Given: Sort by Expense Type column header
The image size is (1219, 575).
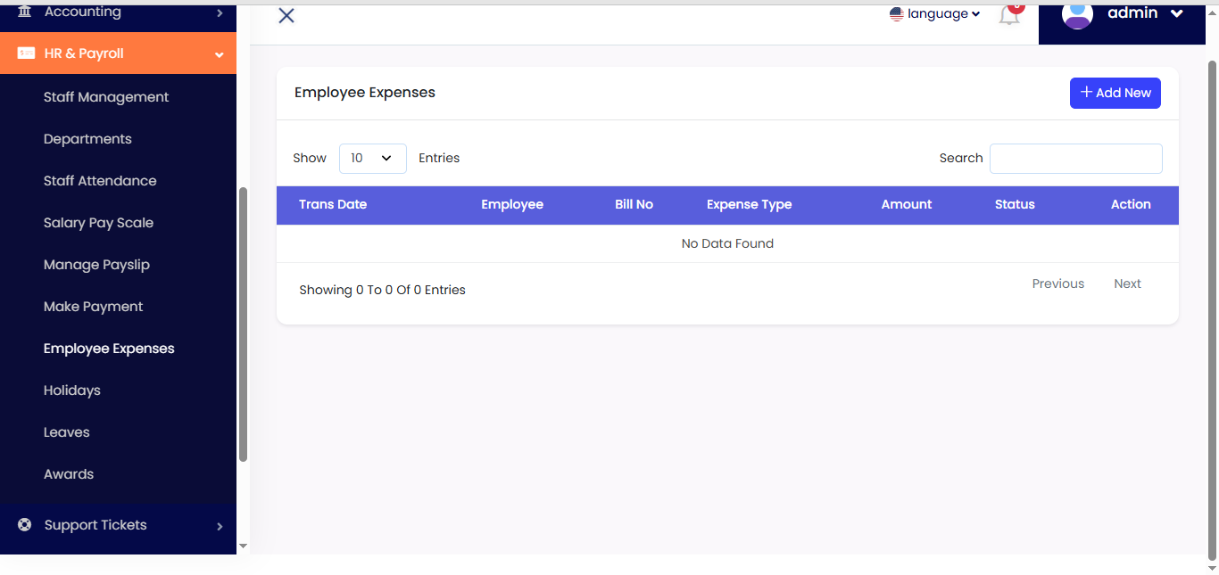Looking at the screenshot, I should 750,204.
